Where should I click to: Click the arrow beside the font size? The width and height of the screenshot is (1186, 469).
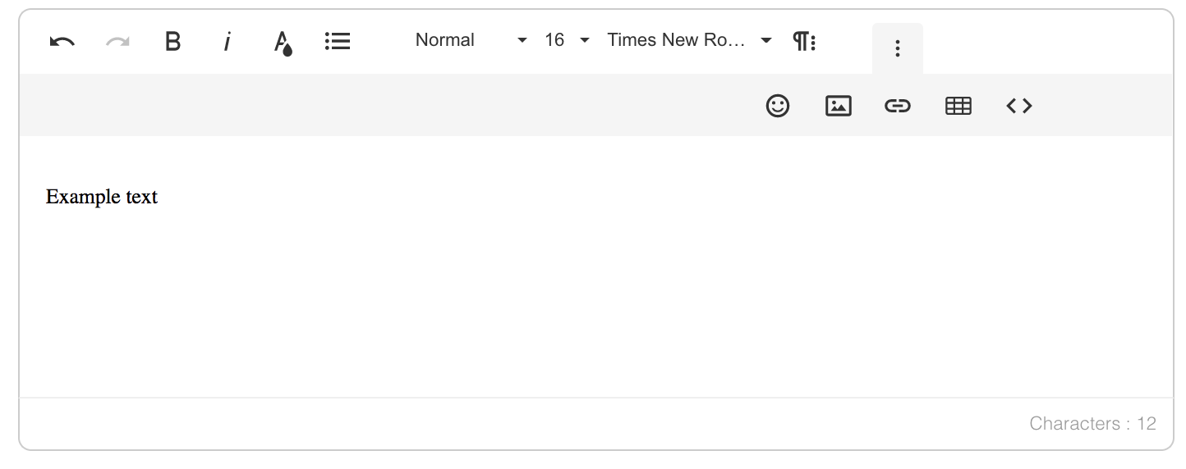point(585,40)
